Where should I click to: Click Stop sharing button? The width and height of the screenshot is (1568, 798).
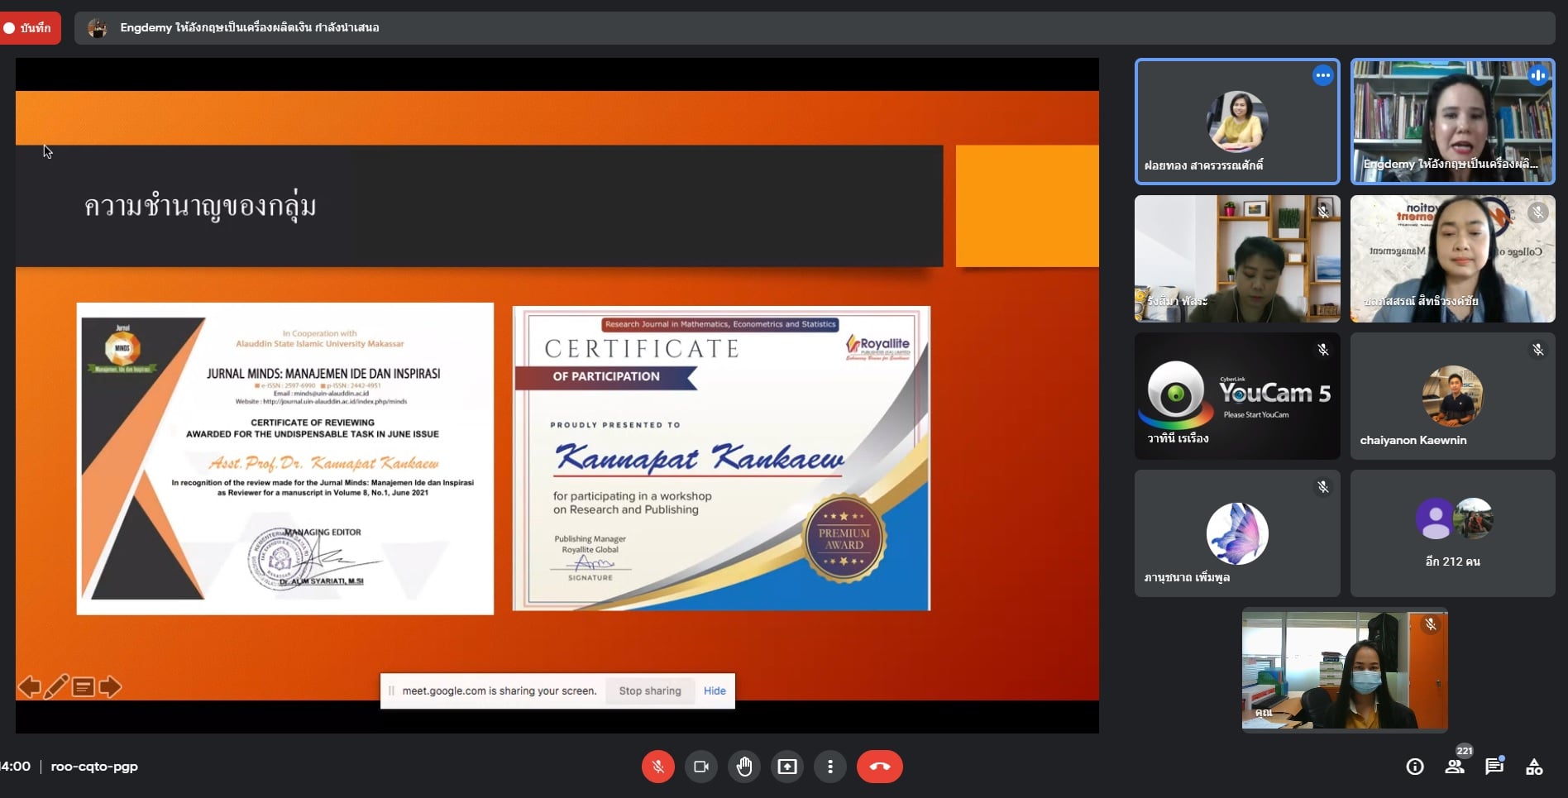650,690
